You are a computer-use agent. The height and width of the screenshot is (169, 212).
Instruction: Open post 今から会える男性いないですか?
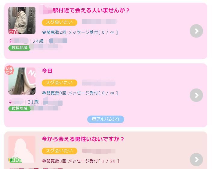coord(83,139)
